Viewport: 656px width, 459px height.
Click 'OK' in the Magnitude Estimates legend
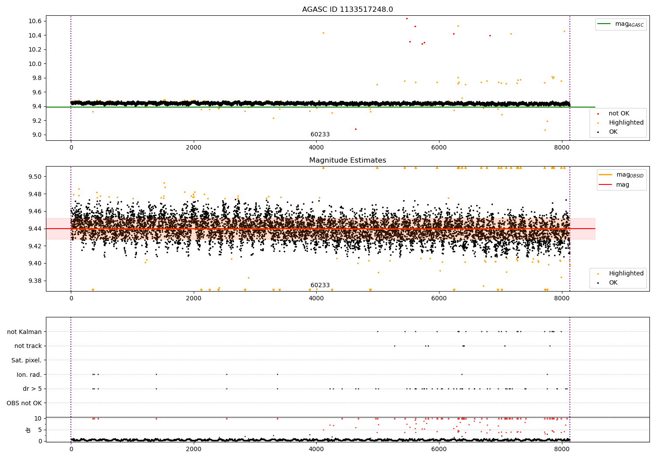coord(613,283)
